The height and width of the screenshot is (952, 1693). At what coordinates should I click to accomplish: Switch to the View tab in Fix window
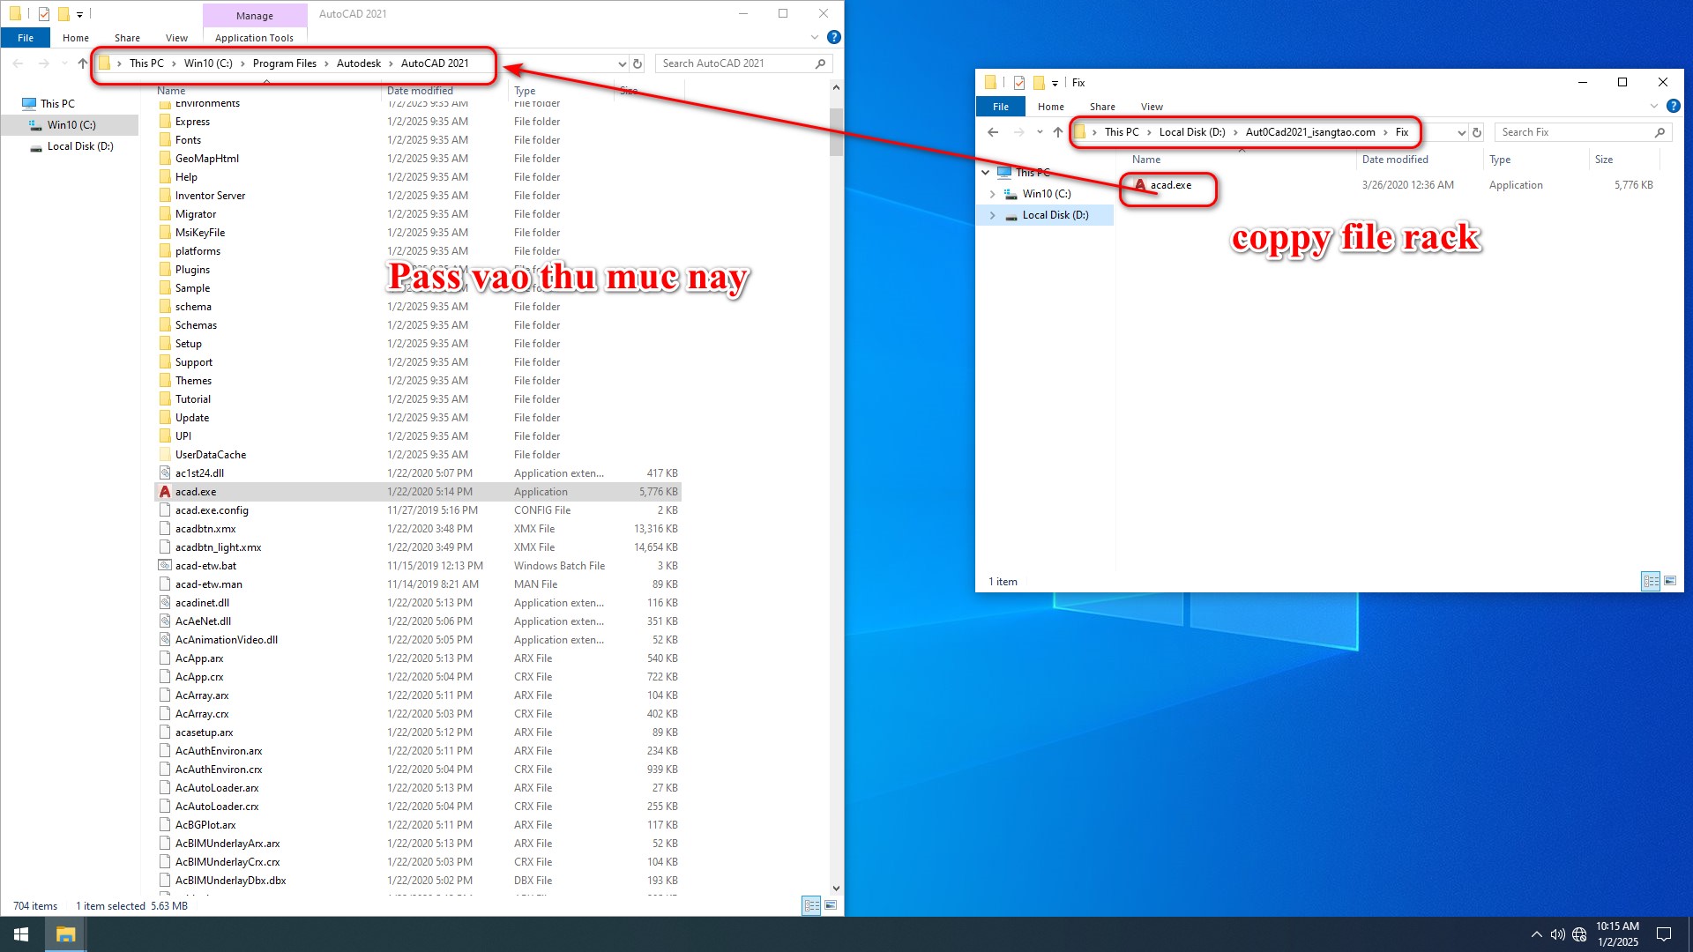point(1152,107)
